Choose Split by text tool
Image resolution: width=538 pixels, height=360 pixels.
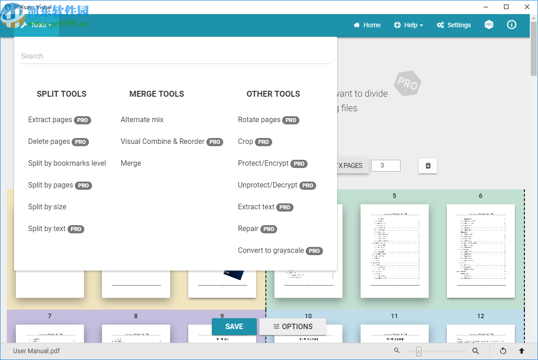tap(56, 229)
